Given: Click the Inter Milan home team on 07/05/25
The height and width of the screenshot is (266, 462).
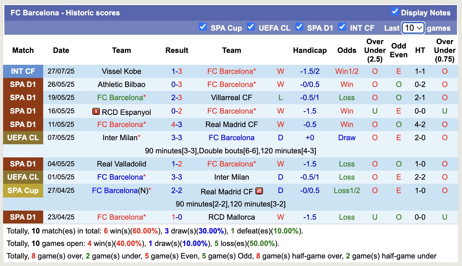Looking at the screenshot, I should click(120, 138).
